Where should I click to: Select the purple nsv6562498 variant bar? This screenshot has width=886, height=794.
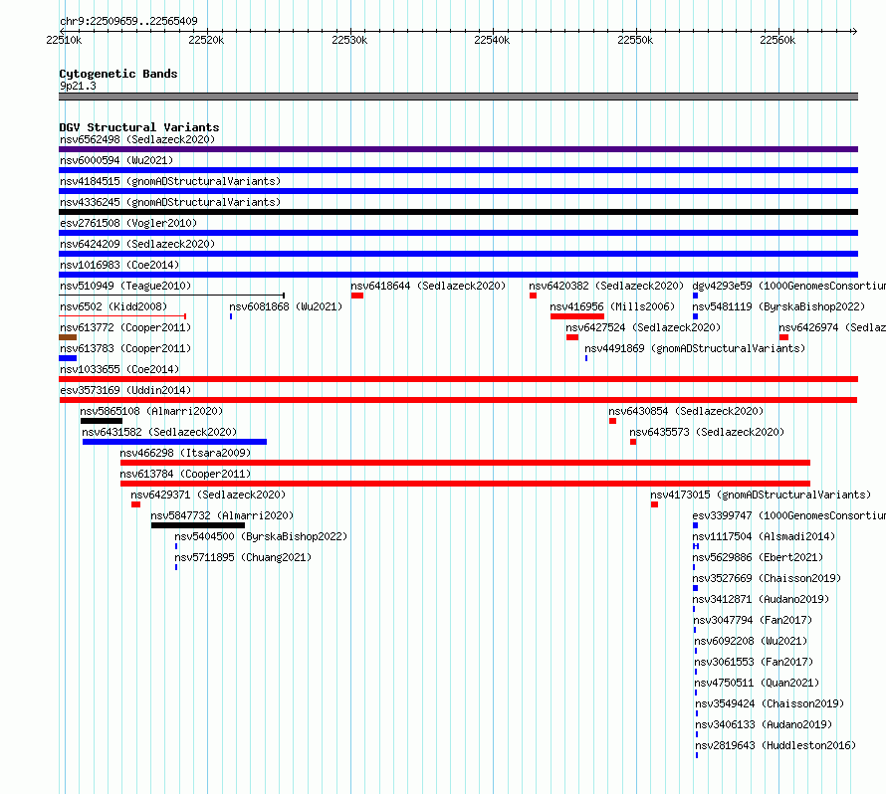pyautogui.click(x=458, y=149)
